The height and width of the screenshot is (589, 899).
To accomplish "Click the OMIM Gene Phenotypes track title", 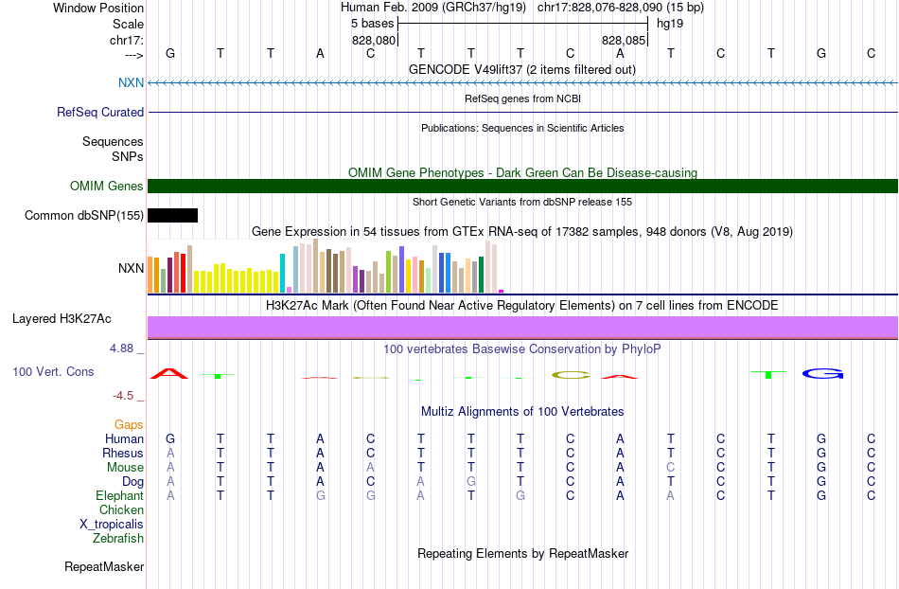I will (522, 172).
